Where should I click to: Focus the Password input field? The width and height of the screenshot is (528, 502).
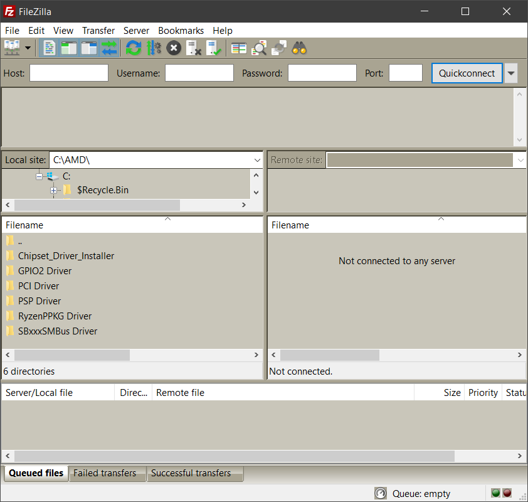322,73
